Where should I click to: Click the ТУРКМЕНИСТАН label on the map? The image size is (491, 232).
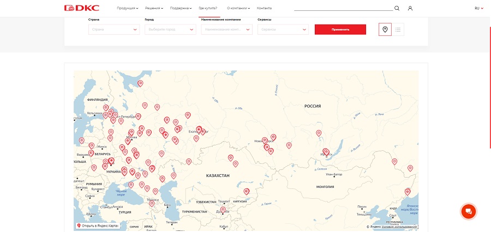pyautogui.click(x=194, y=212)
